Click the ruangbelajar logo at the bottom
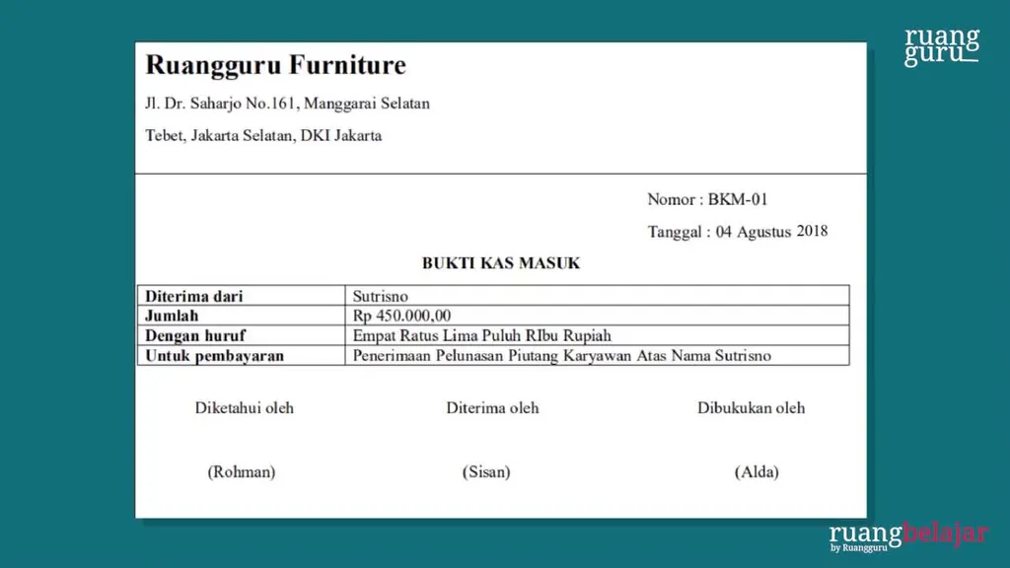This screenshot has width=1010, height=568. pyautogui.click(x=907, y=535)
